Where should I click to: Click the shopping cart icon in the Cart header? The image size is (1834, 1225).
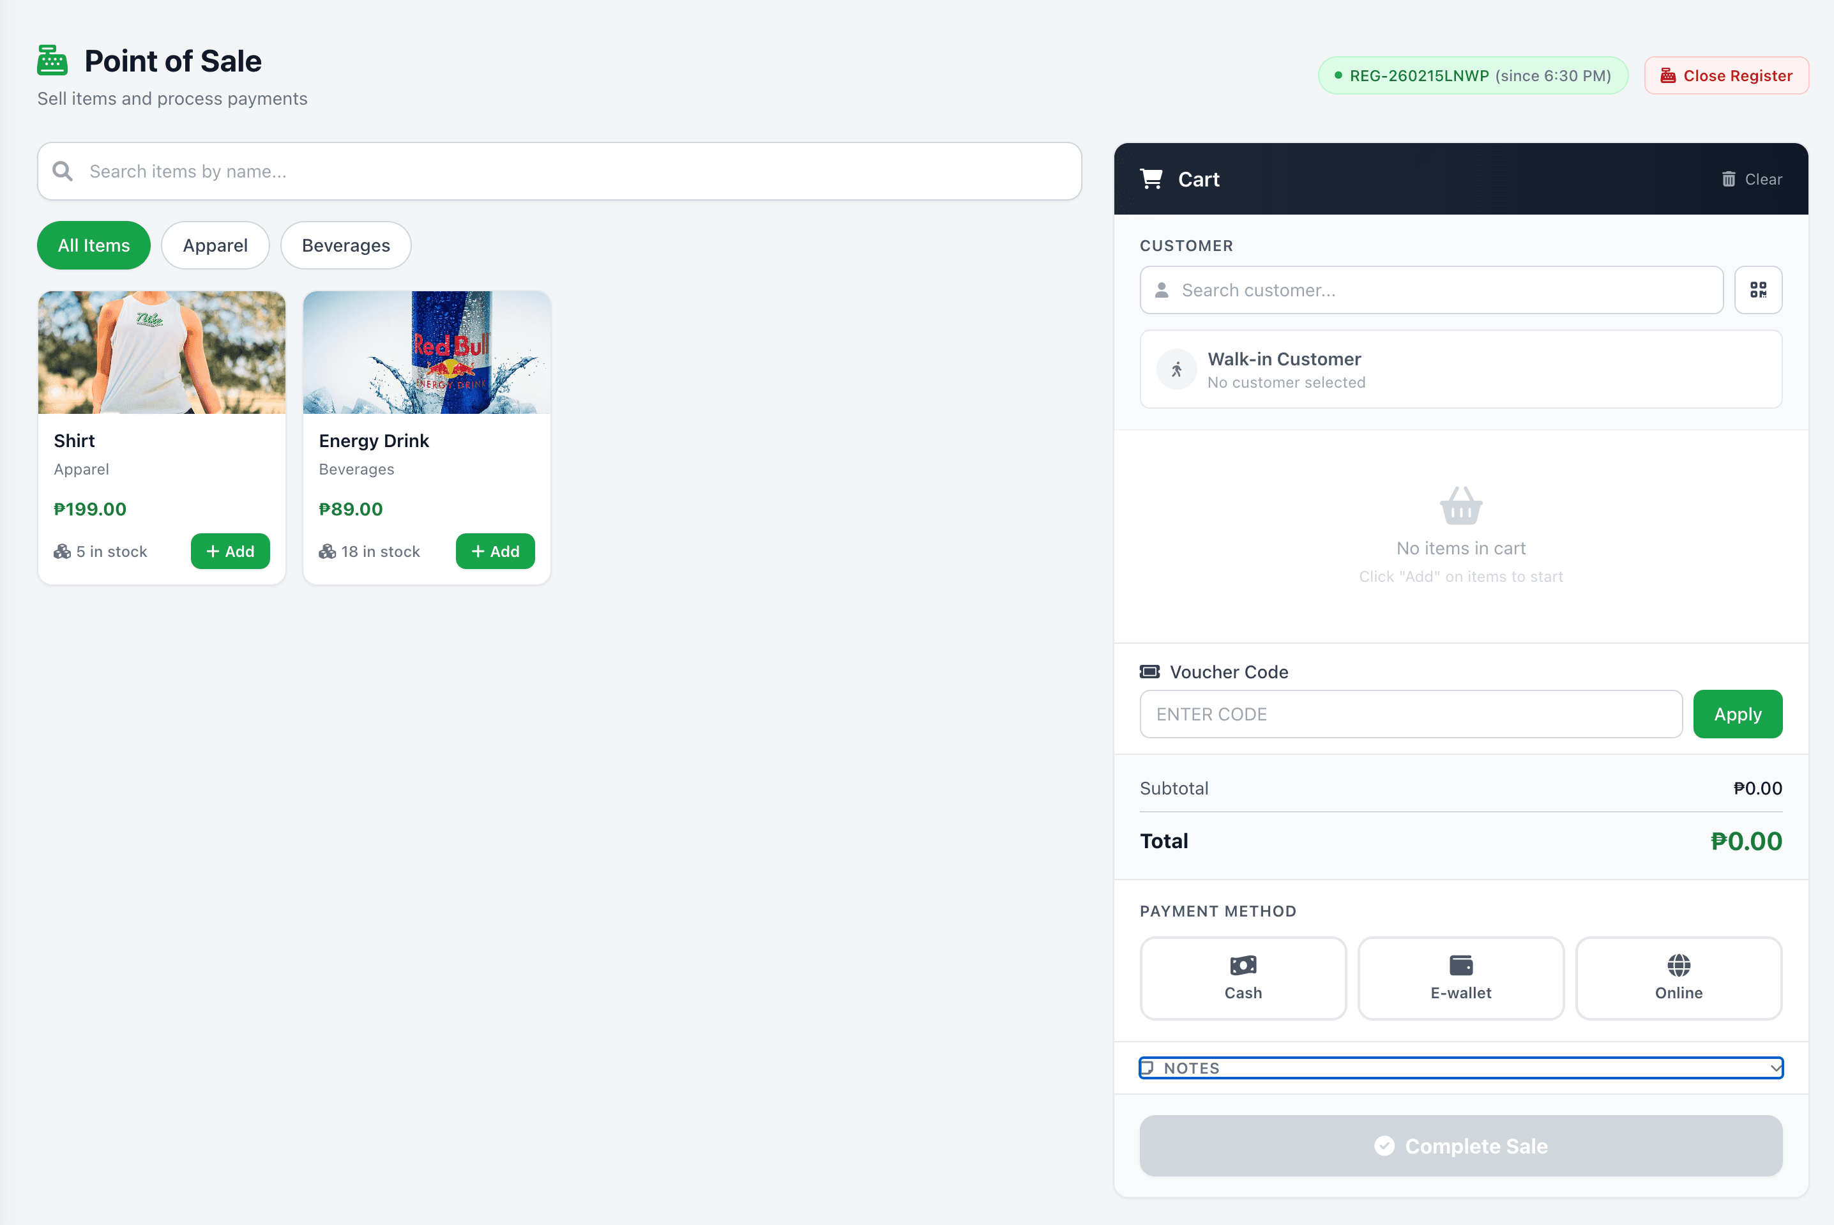[1151, 179]
